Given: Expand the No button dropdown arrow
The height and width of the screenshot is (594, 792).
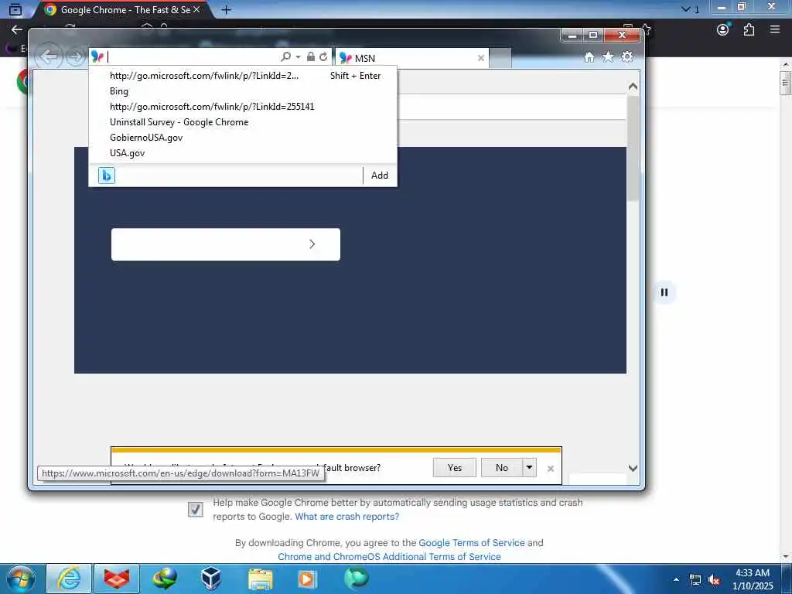Looking at the screenshot, I should click(529, 468).
